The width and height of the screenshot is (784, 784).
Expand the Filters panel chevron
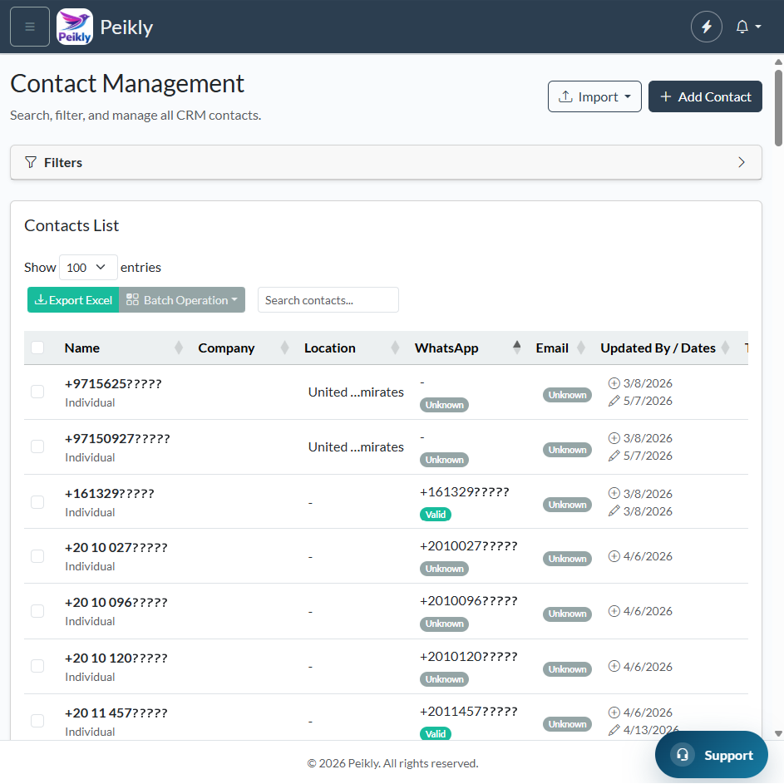tap(742, 162)
